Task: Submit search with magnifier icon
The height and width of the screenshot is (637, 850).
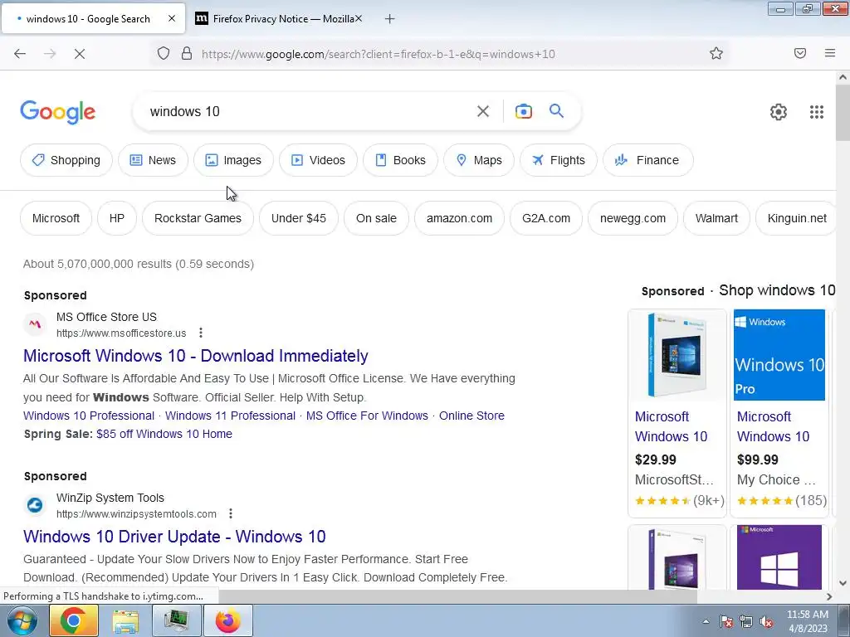Action: [x=556, y=111]
